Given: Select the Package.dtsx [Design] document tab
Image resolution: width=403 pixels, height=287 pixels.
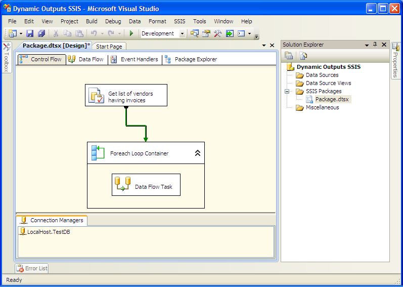Looking at the screenshot, I should 57,46.
